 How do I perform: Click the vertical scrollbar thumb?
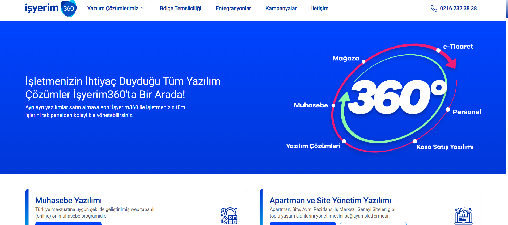(x=507, y=9)
